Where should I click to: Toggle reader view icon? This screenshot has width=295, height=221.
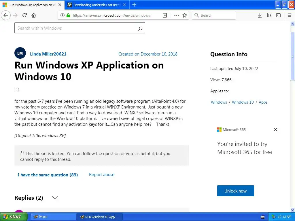point(165,15)
